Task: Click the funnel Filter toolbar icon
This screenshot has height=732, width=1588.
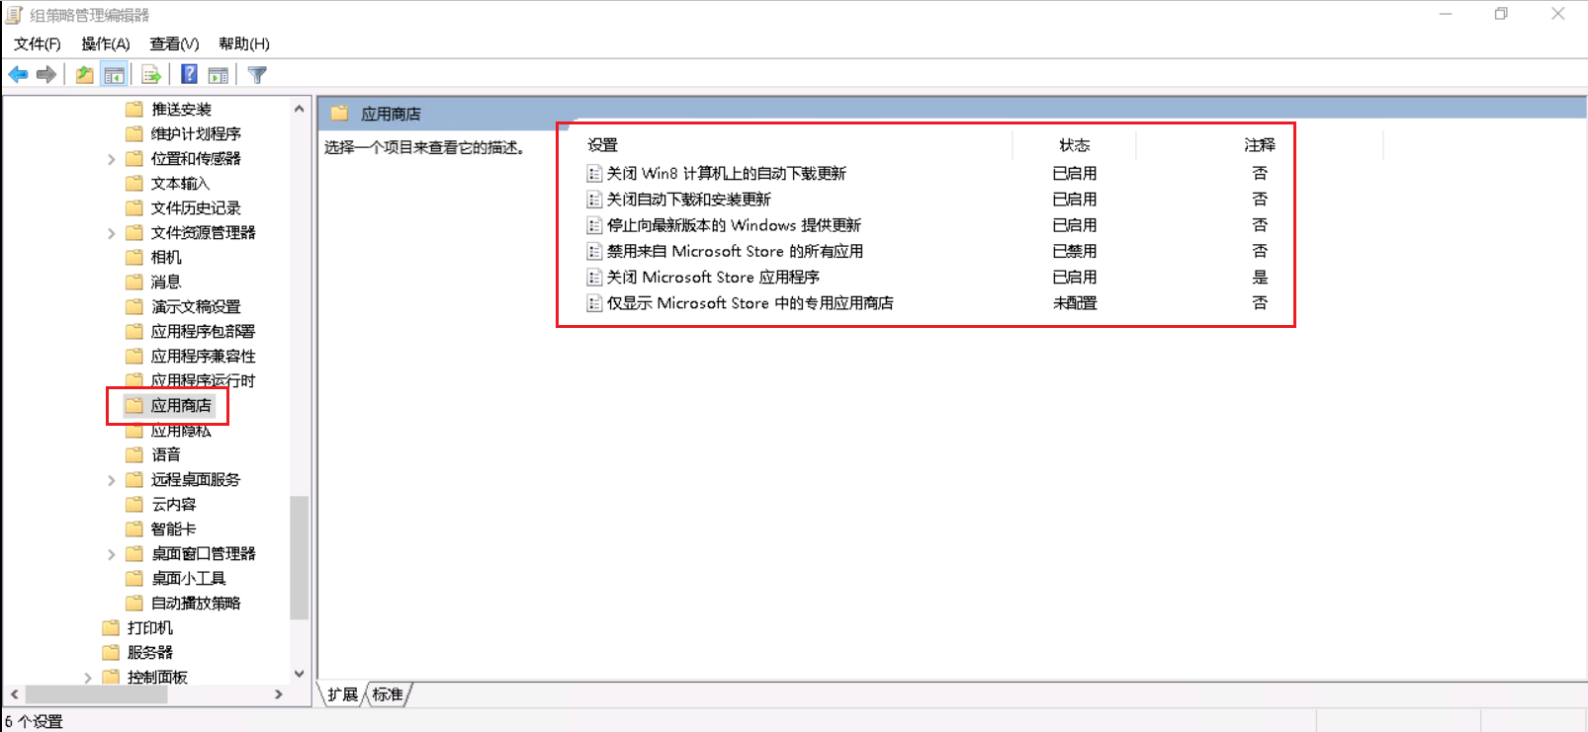Action: pyautogui.click(x=257, y=74)
